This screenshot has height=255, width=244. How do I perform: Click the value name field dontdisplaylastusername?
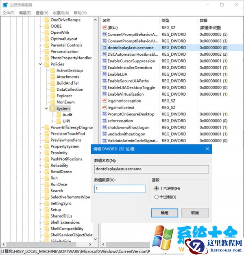[x=151, y=169]
